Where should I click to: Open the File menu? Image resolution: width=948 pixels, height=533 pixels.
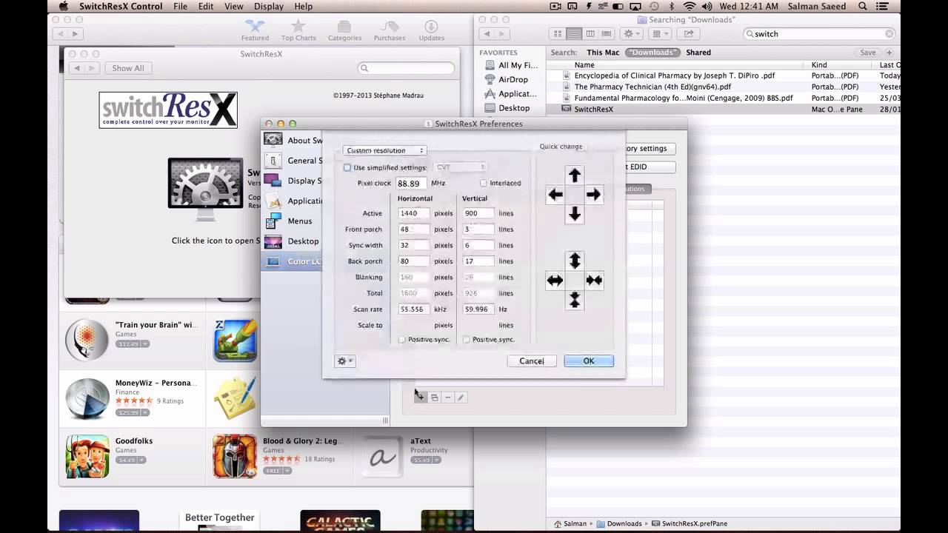180,7
